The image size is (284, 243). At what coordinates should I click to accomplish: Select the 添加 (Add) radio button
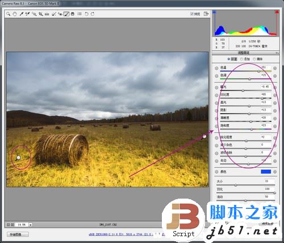pyautogui.click(x=241, y=59)
